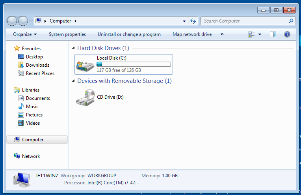This screenshot has height=195, width=301.
Task: Select CD Drive (D:) label
Action: [110, 97]
